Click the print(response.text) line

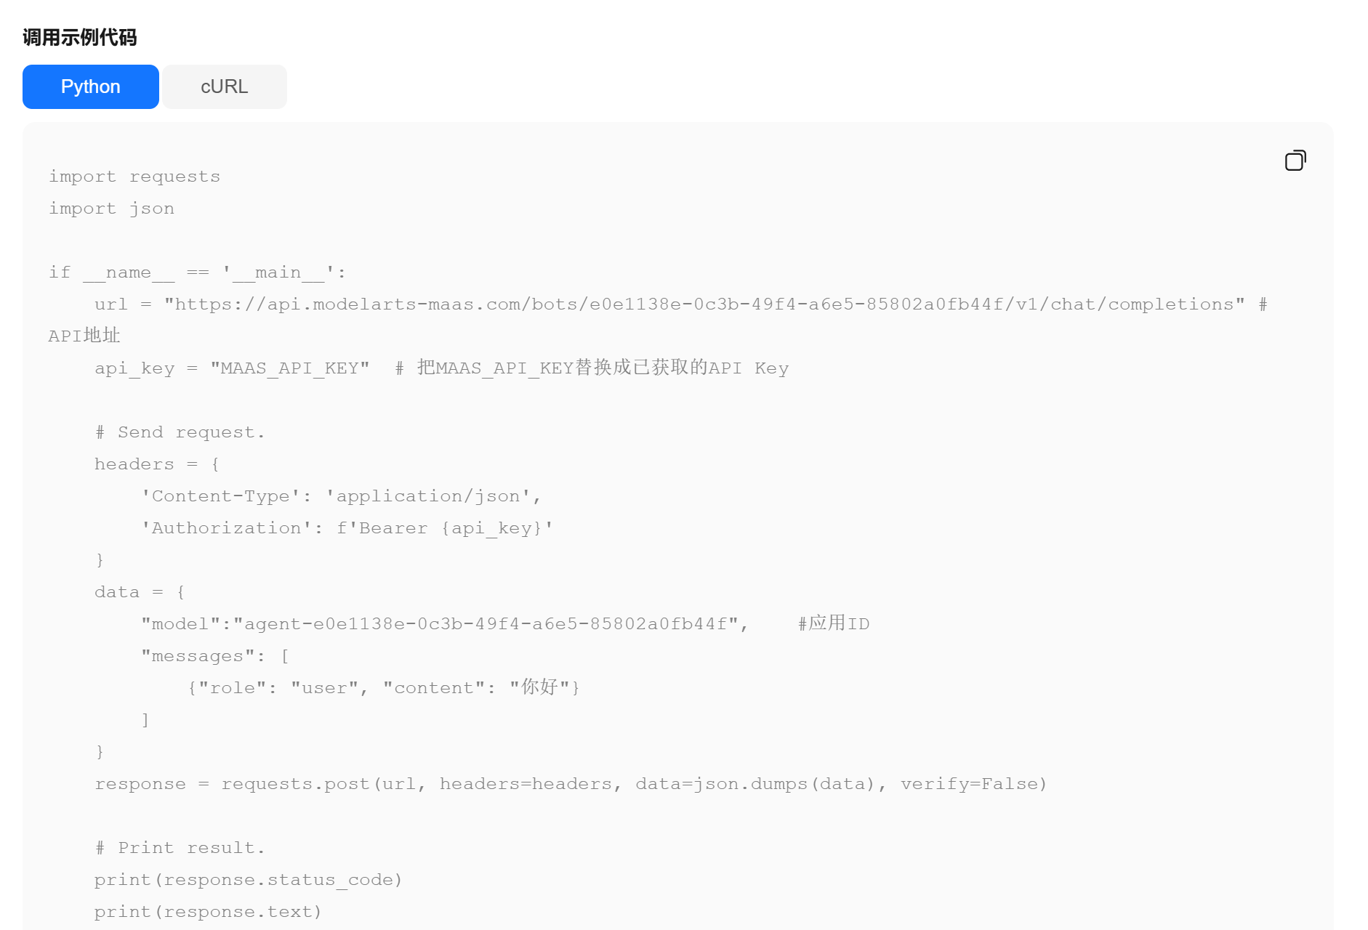click(208, 912)
